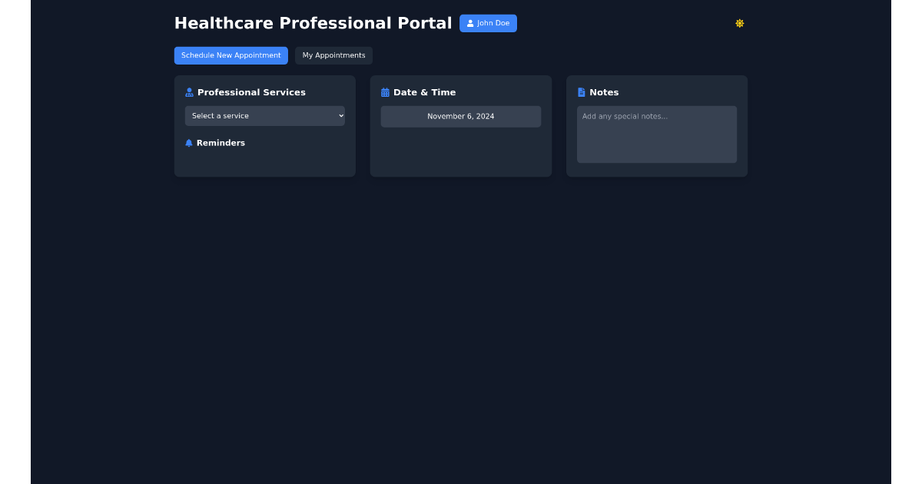Click the Reminders heading

[x=221, y=143]
